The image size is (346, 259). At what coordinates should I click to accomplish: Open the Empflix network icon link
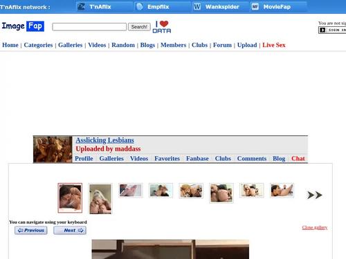[x=140, y=7]
